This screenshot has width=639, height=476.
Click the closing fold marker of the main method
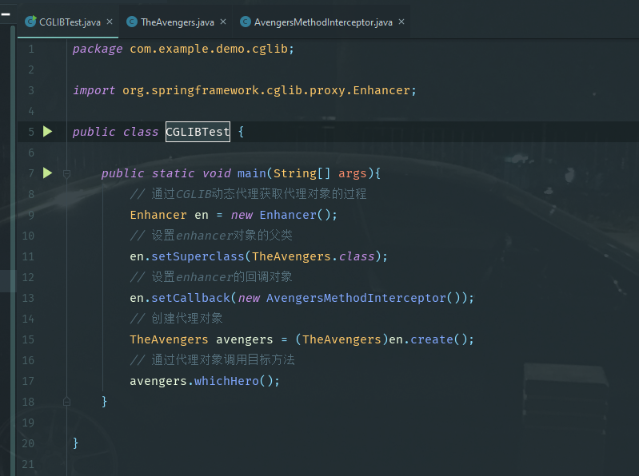click(x=67, y=402)
